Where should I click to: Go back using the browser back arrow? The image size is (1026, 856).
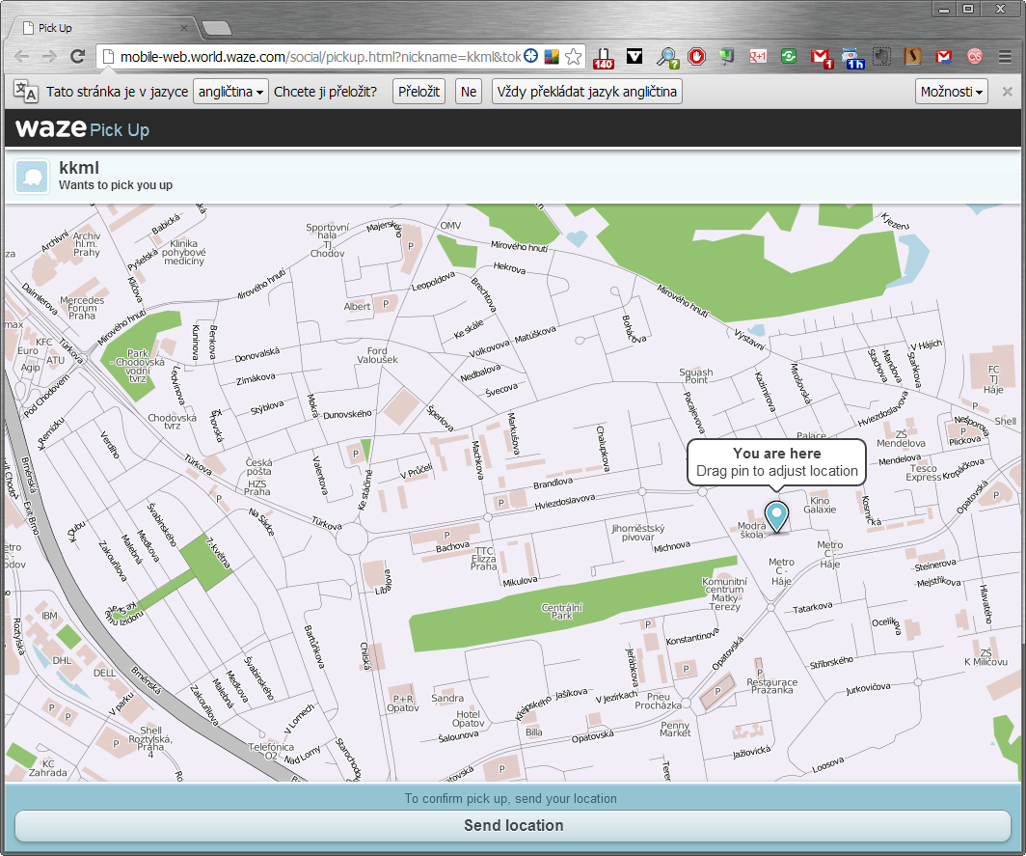pyautogui.click(x=21, y=56)
